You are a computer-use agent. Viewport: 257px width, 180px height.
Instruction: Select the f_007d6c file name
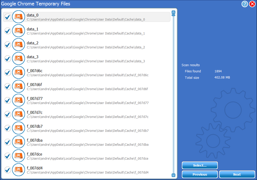pyautogui.click(x=35, y=71)
